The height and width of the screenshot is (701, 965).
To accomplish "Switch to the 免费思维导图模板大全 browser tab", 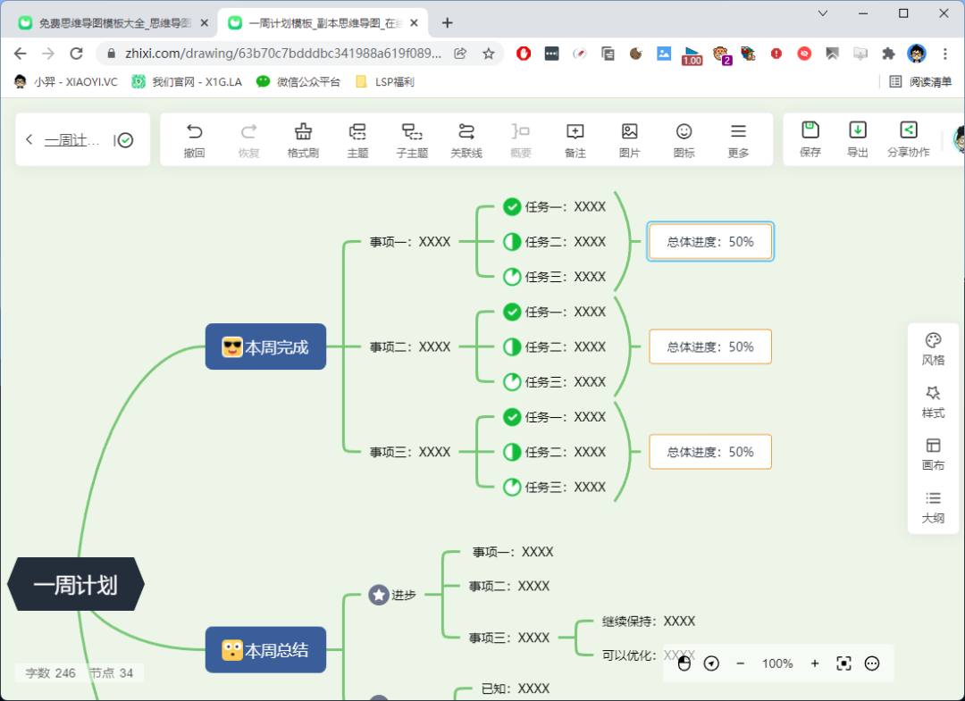I will 113,23.
